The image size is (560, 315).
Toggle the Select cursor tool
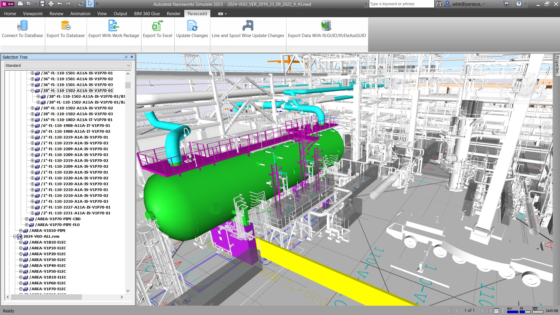[90, 4]
